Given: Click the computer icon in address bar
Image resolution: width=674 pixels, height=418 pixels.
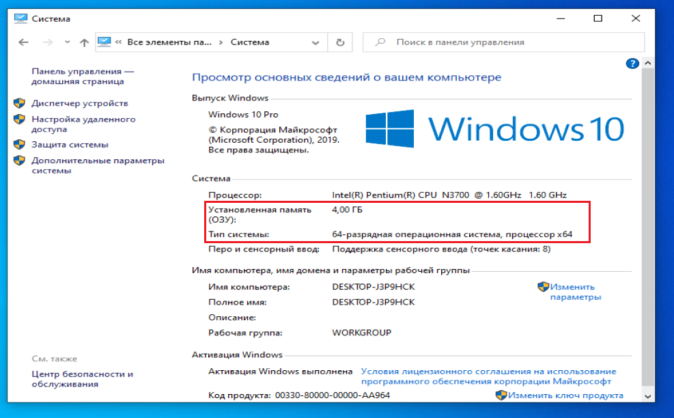Looking at the screenshot, I should 104,42.
